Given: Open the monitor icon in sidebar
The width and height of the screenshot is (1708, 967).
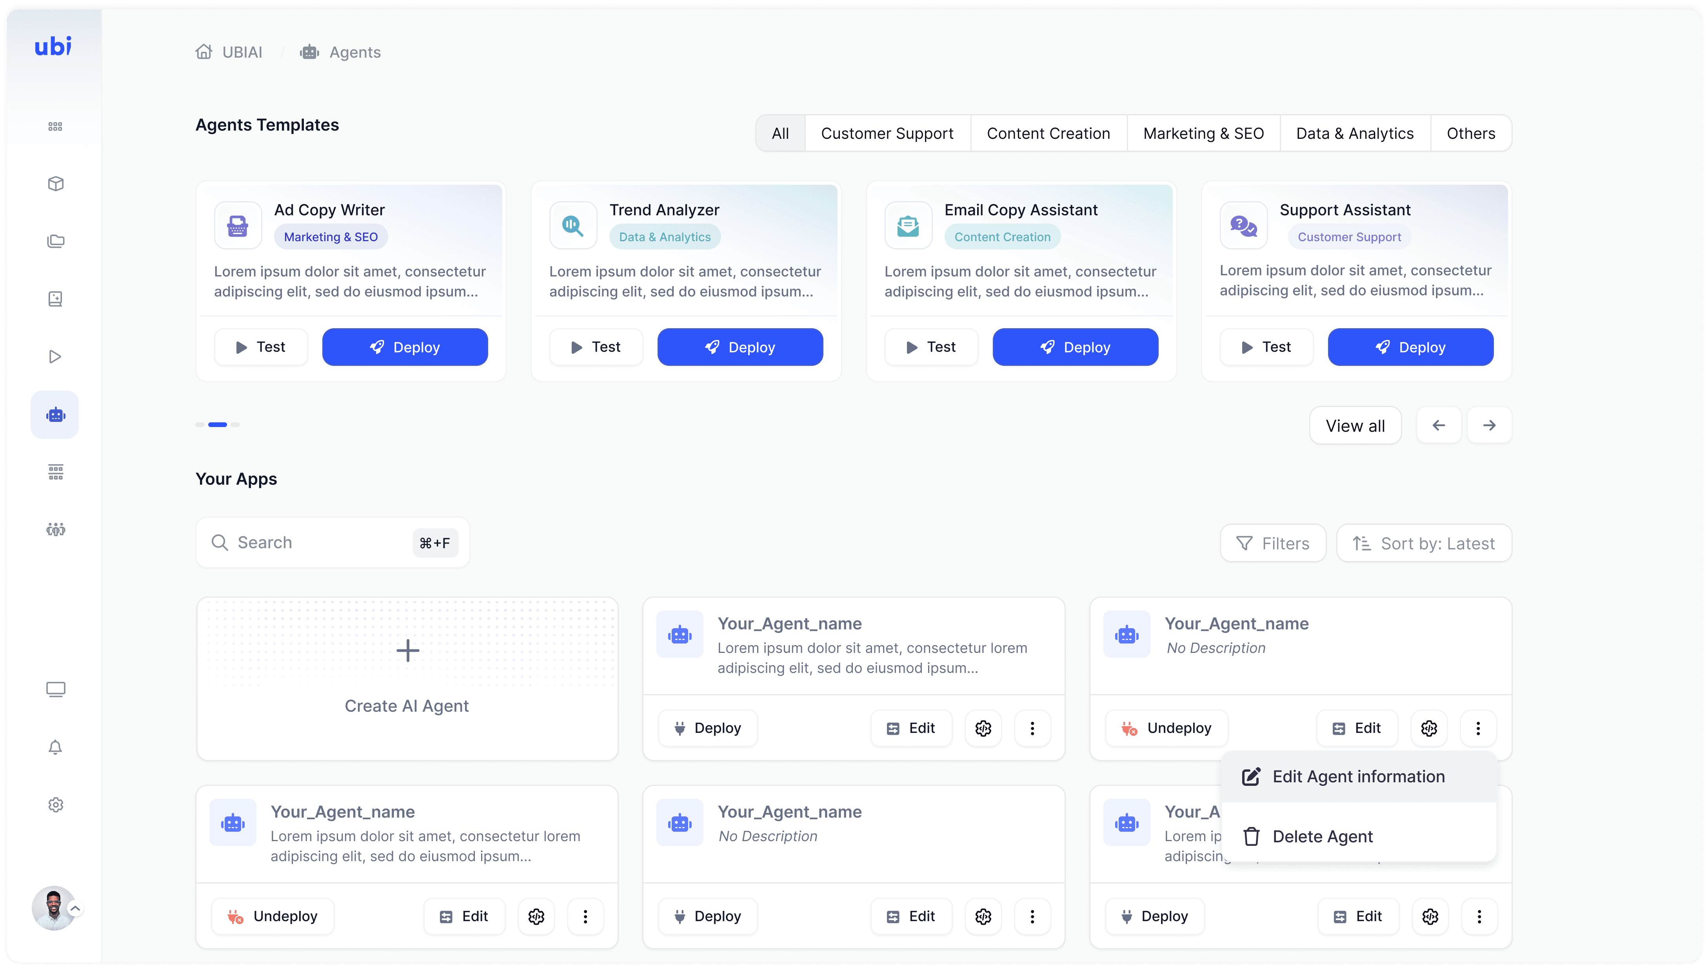Looking at the screenshot, I should (x=55, y=689).
